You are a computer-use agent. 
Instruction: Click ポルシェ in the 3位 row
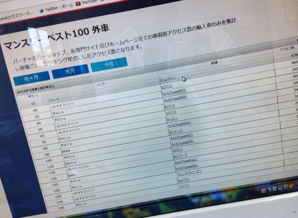tap(58, 113)
